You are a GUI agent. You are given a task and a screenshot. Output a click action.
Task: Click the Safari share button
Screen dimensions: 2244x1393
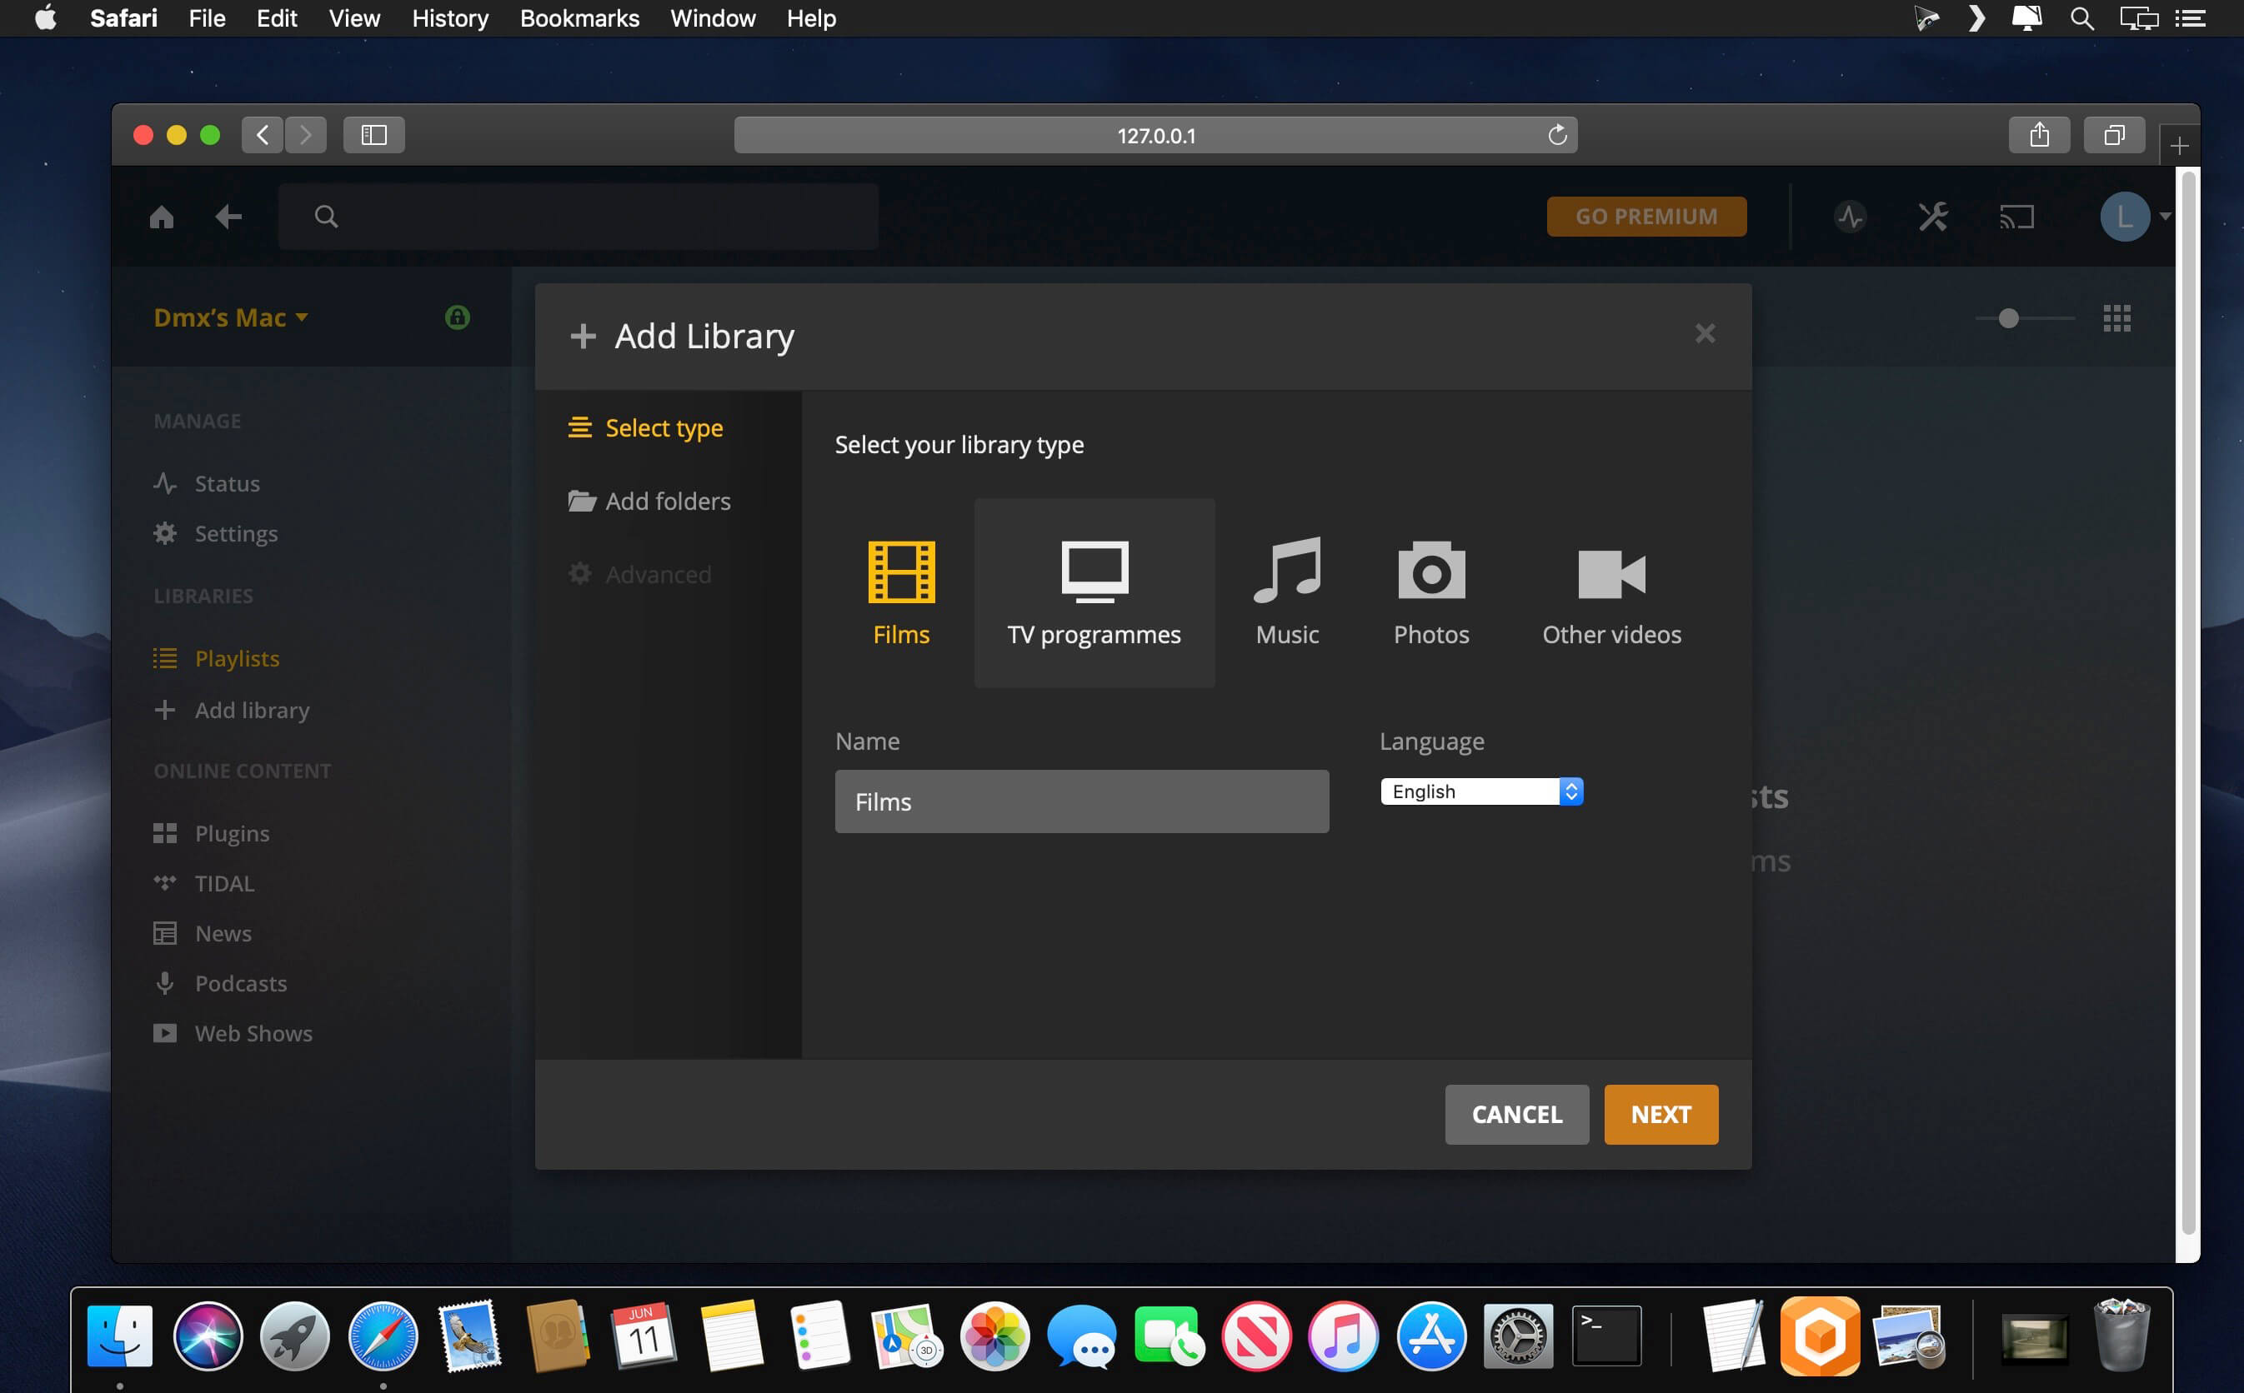(2038, 136)
